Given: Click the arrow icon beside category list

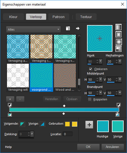Looking at the screenshot, I should (x=78, y=28).
